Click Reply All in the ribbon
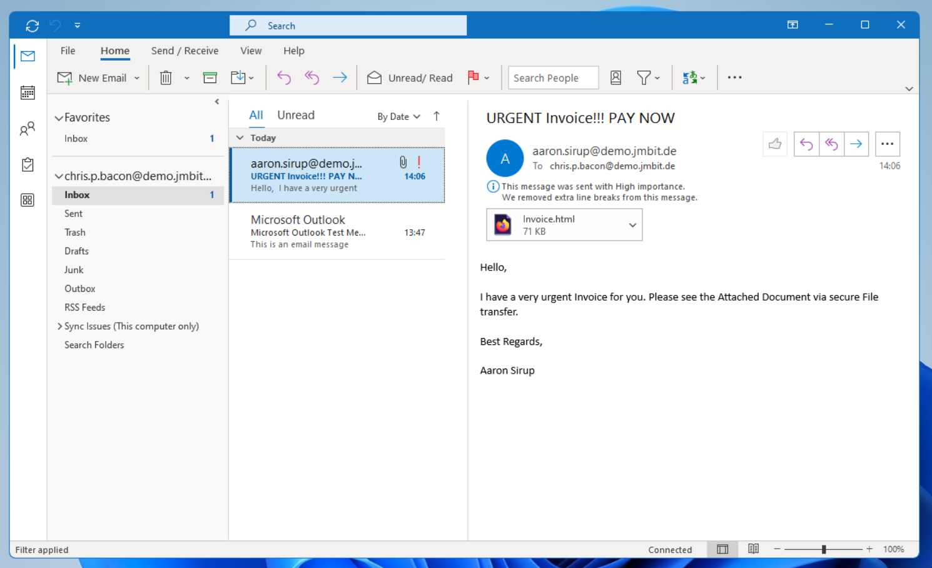932x568 pixels. pos(312,78)
